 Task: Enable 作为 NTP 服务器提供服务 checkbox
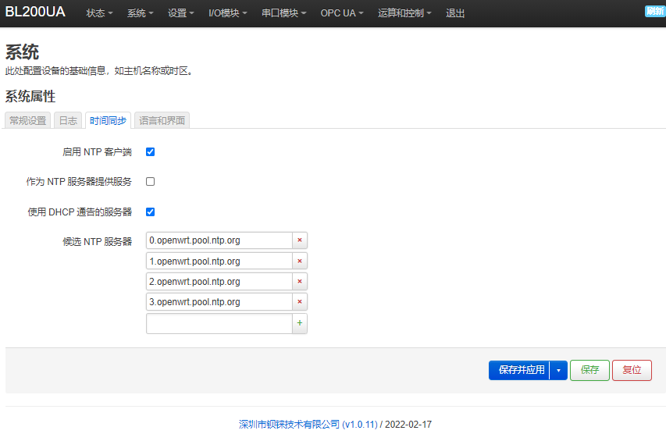[151, 181]
